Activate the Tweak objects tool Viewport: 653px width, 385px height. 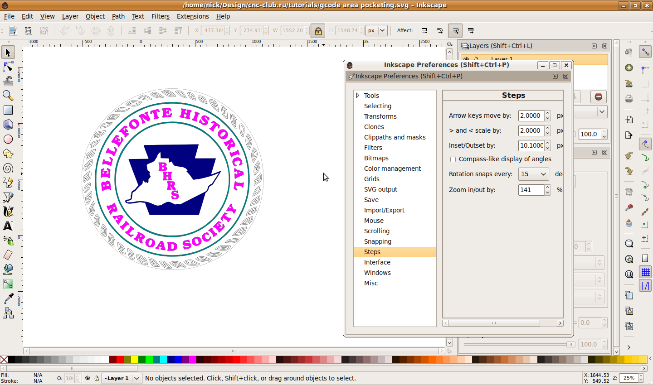coord(8,82)
